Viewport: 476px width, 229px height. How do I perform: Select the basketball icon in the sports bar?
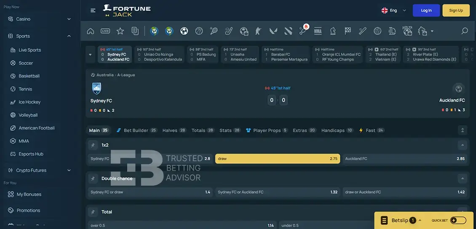pyautogui.click(x=199, y=31)
